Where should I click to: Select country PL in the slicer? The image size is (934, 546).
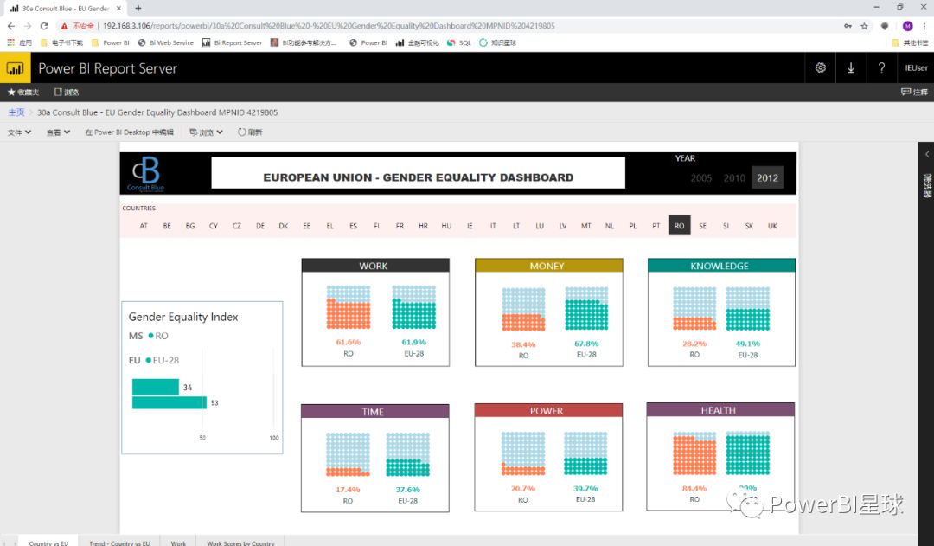(632, 226)
